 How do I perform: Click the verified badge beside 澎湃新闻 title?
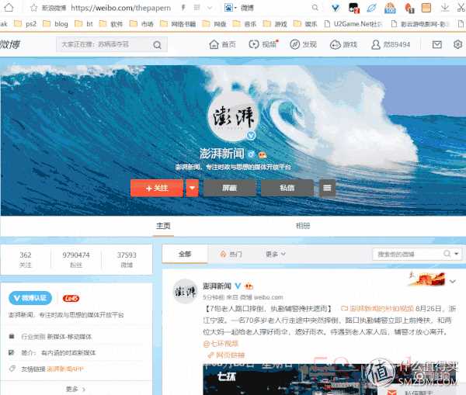point(252,154)
